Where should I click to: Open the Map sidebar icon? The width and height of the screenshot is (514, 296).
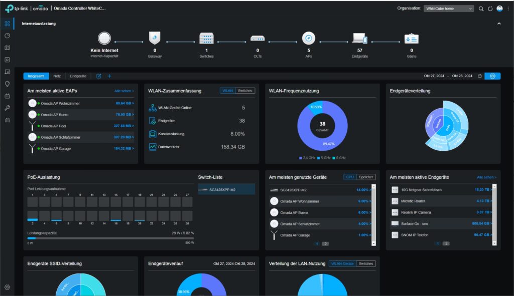7,48
